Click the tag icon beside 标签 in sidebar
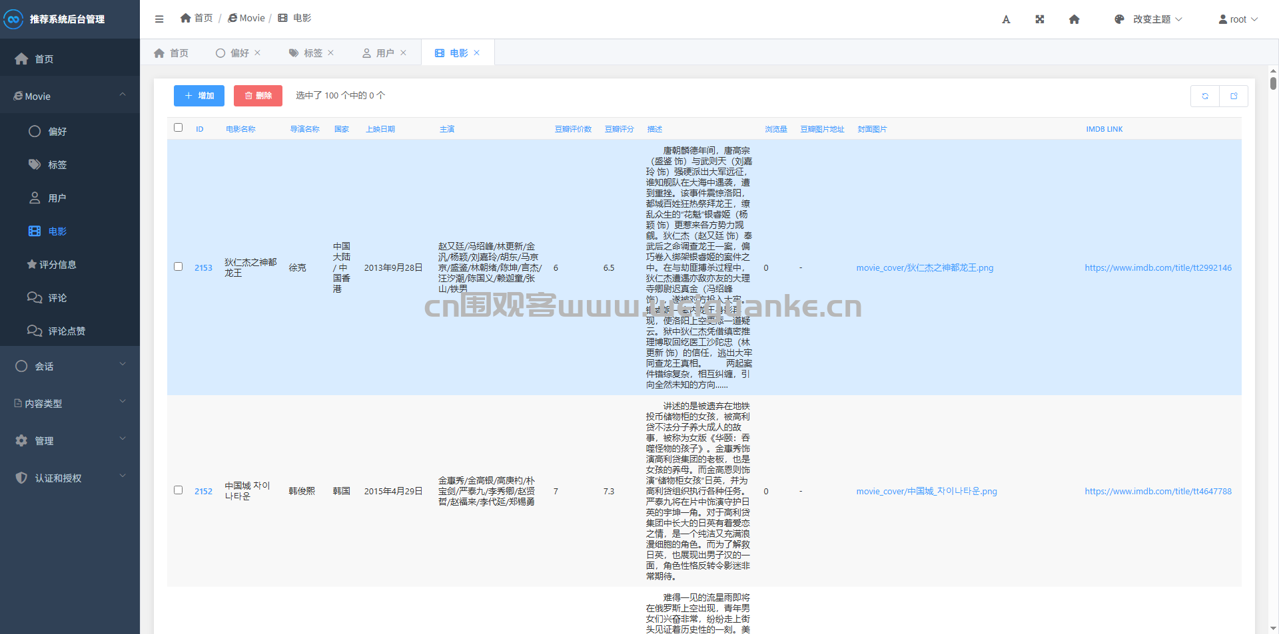 [x=35, y=164]
